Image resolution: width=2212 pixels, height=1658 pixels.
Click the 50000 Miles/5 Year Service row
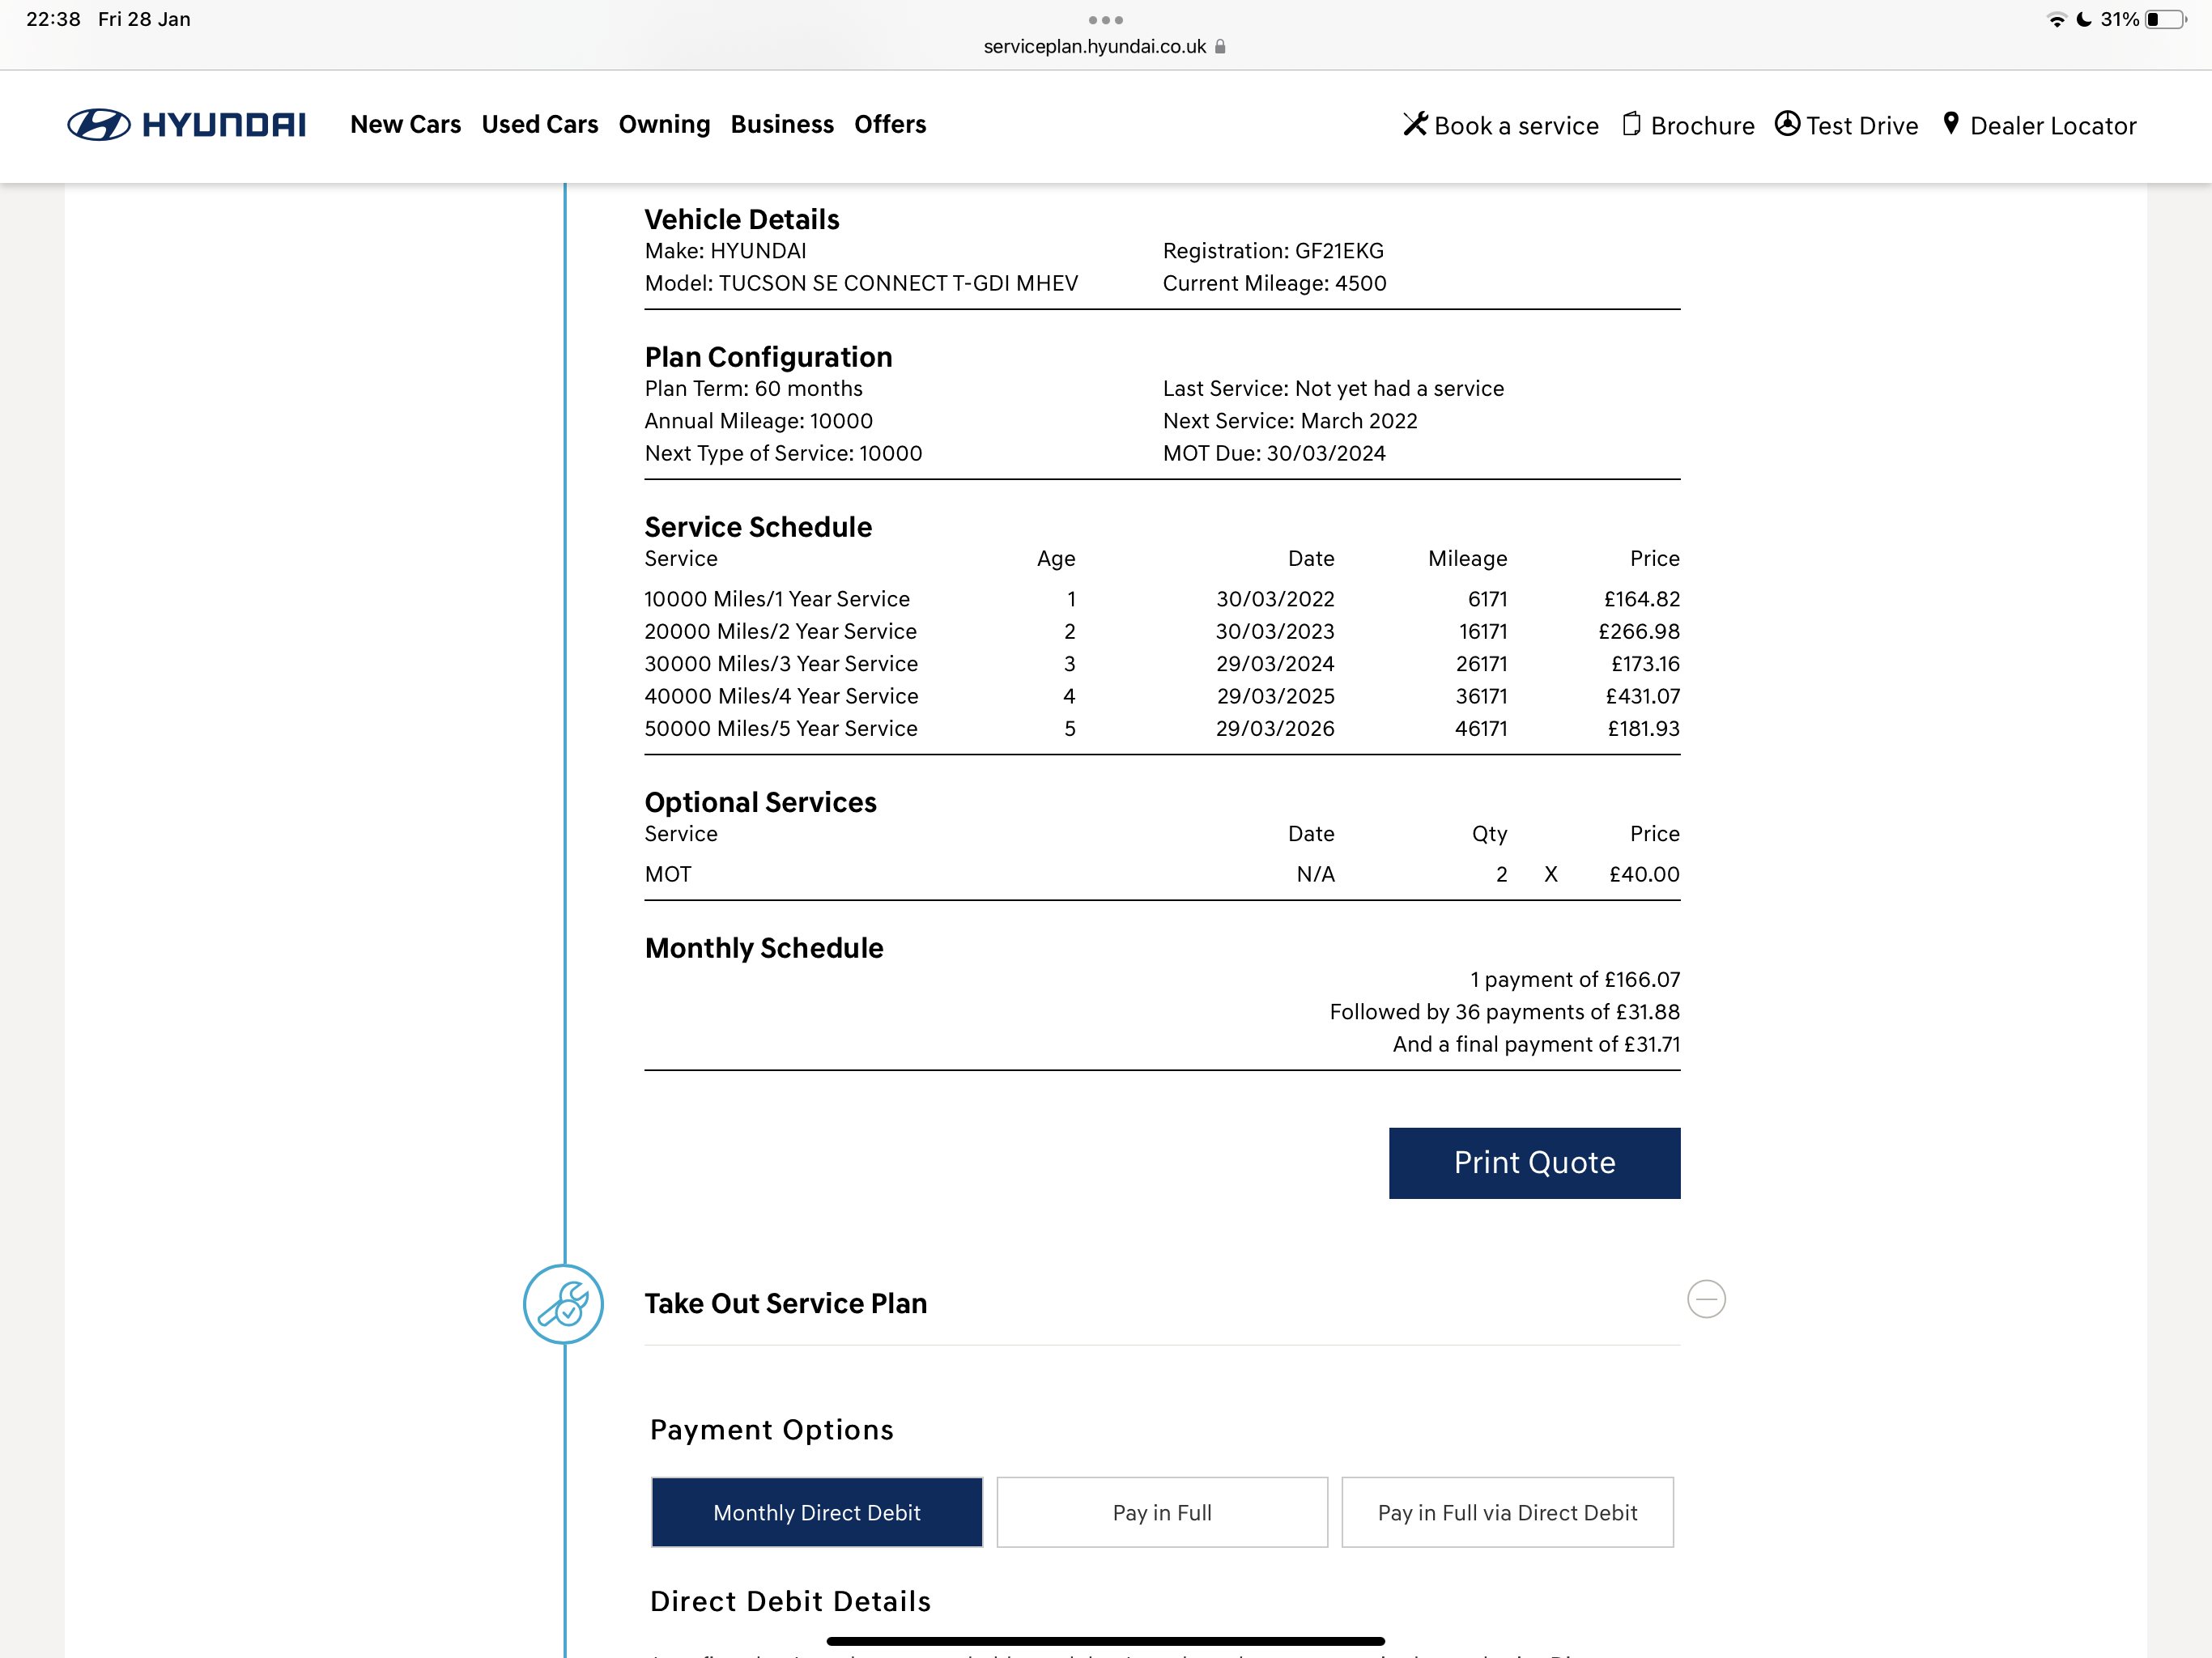click(x=1162, y=728)
